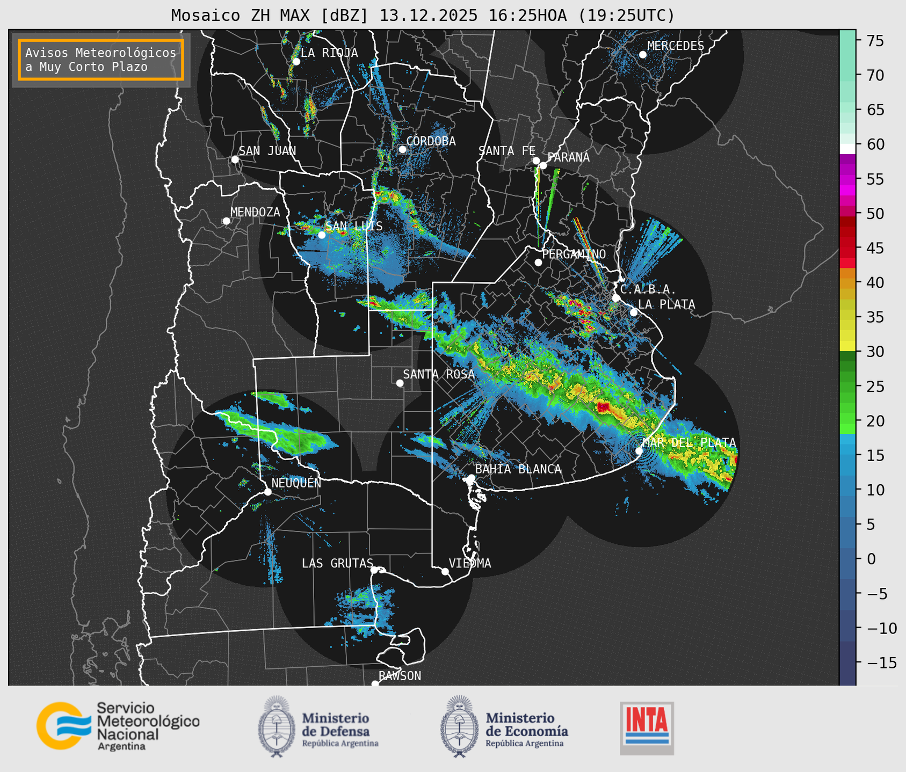The height and width of the screenshot is (772, 906).
Task: Click the Mercedes city marker dot
Action: [x=642, y=55]
